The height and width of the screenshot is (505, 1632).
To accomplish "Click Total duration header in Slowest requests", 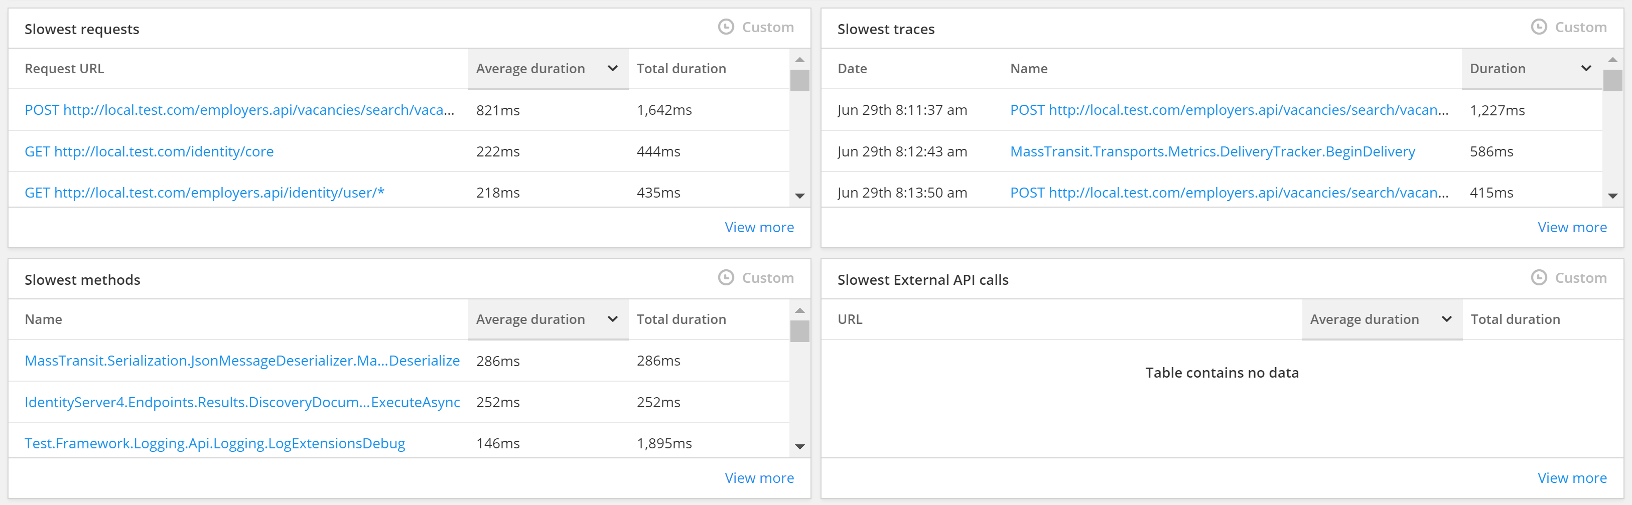I will click(681, 68).
